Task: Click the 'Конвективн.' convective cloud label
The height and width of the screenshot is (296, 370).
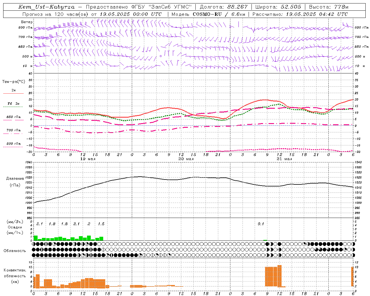Action: 15,270
